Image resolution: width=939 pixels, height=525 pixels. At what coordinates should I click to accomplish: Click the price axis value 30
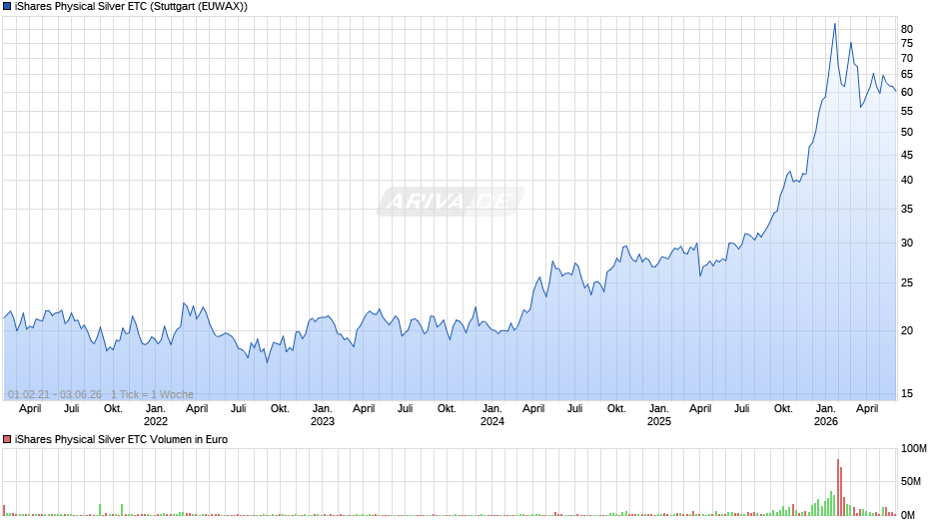pyautogui.click(x=907, y=244)
